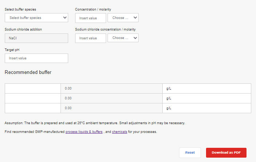Screen dimensions: 256x162
Task: Click empty name cell in second table row
Action: pyautogui.click(x=32, y=98)
